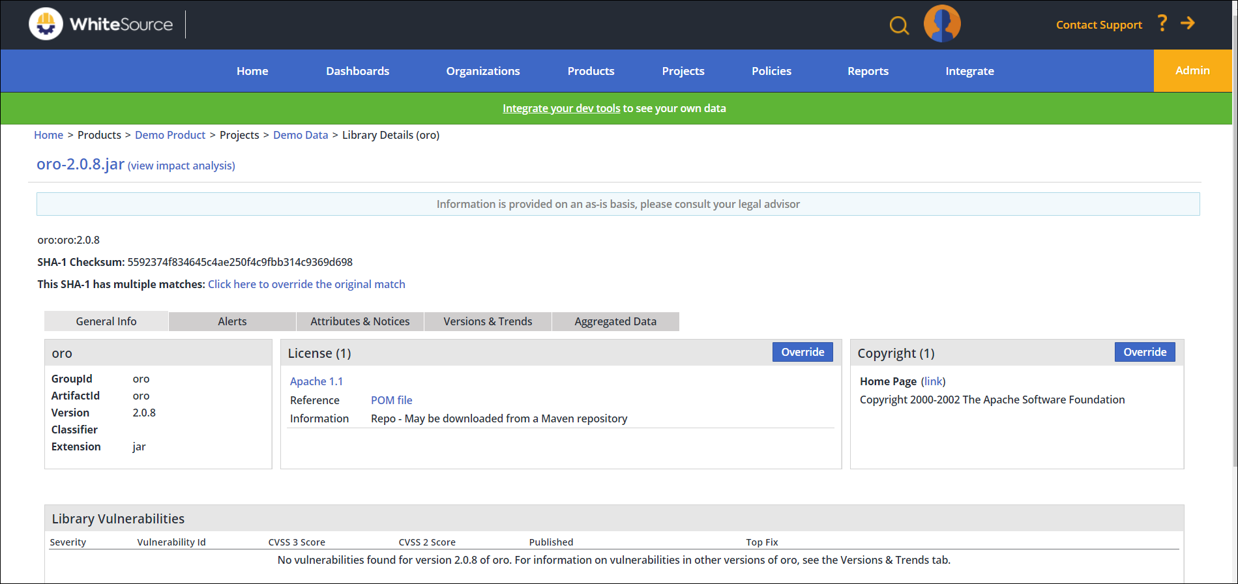Switch to the Alerts tab

232,321
